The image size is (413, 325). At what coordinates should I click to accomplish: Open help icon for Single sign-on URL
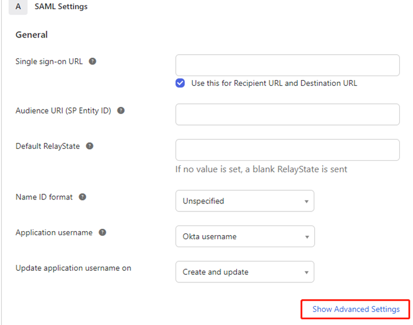click(92, 62)
